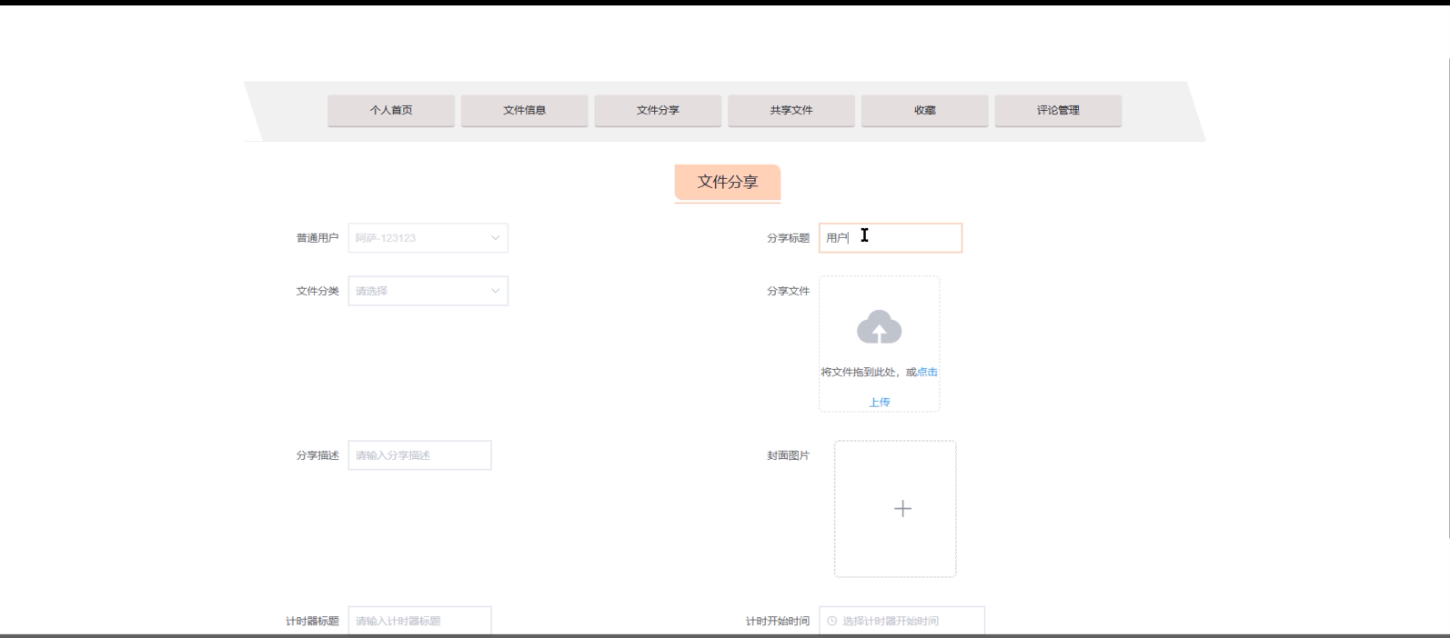Viewport: 1450px width, 638px height.
Task: Switch to the 文件分享 nav tab
Action: tap(658, 110)
